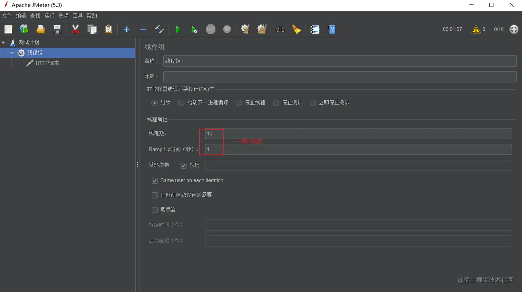
Task: Open Search with the binoculars icon
Action: 280,29
